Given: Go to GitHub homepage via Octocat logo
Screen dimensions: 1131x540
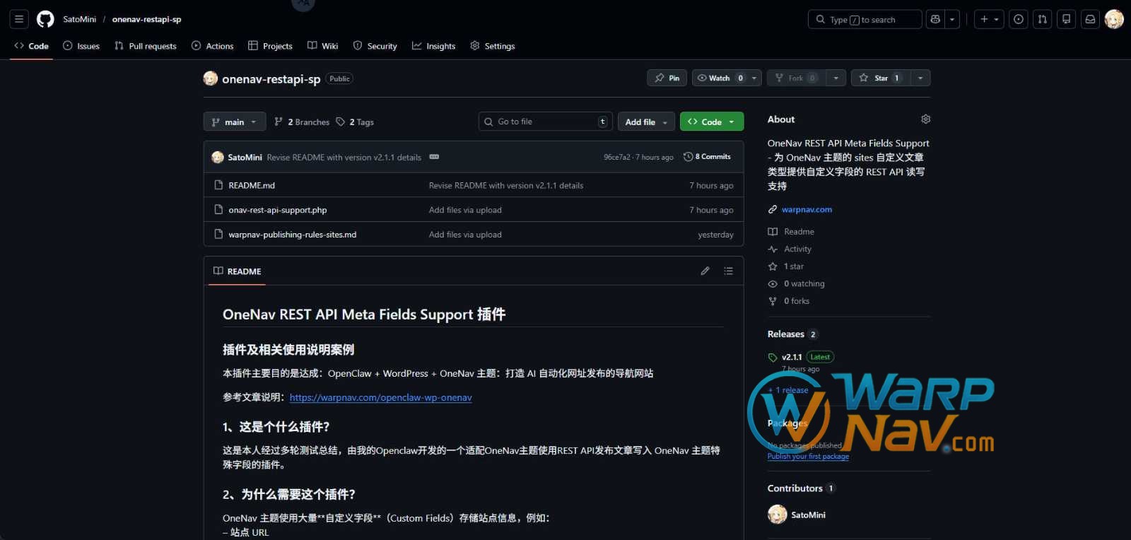Looking at the screenshot, I should (45, 19).
